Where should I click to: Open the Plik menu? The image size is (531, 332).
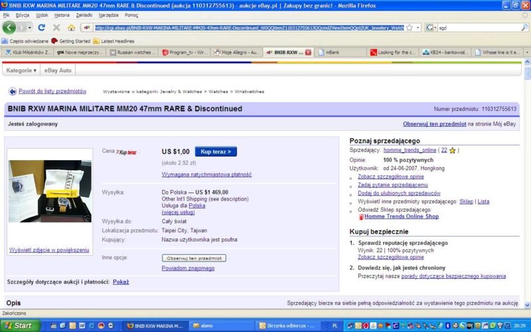tap(6, 15)
